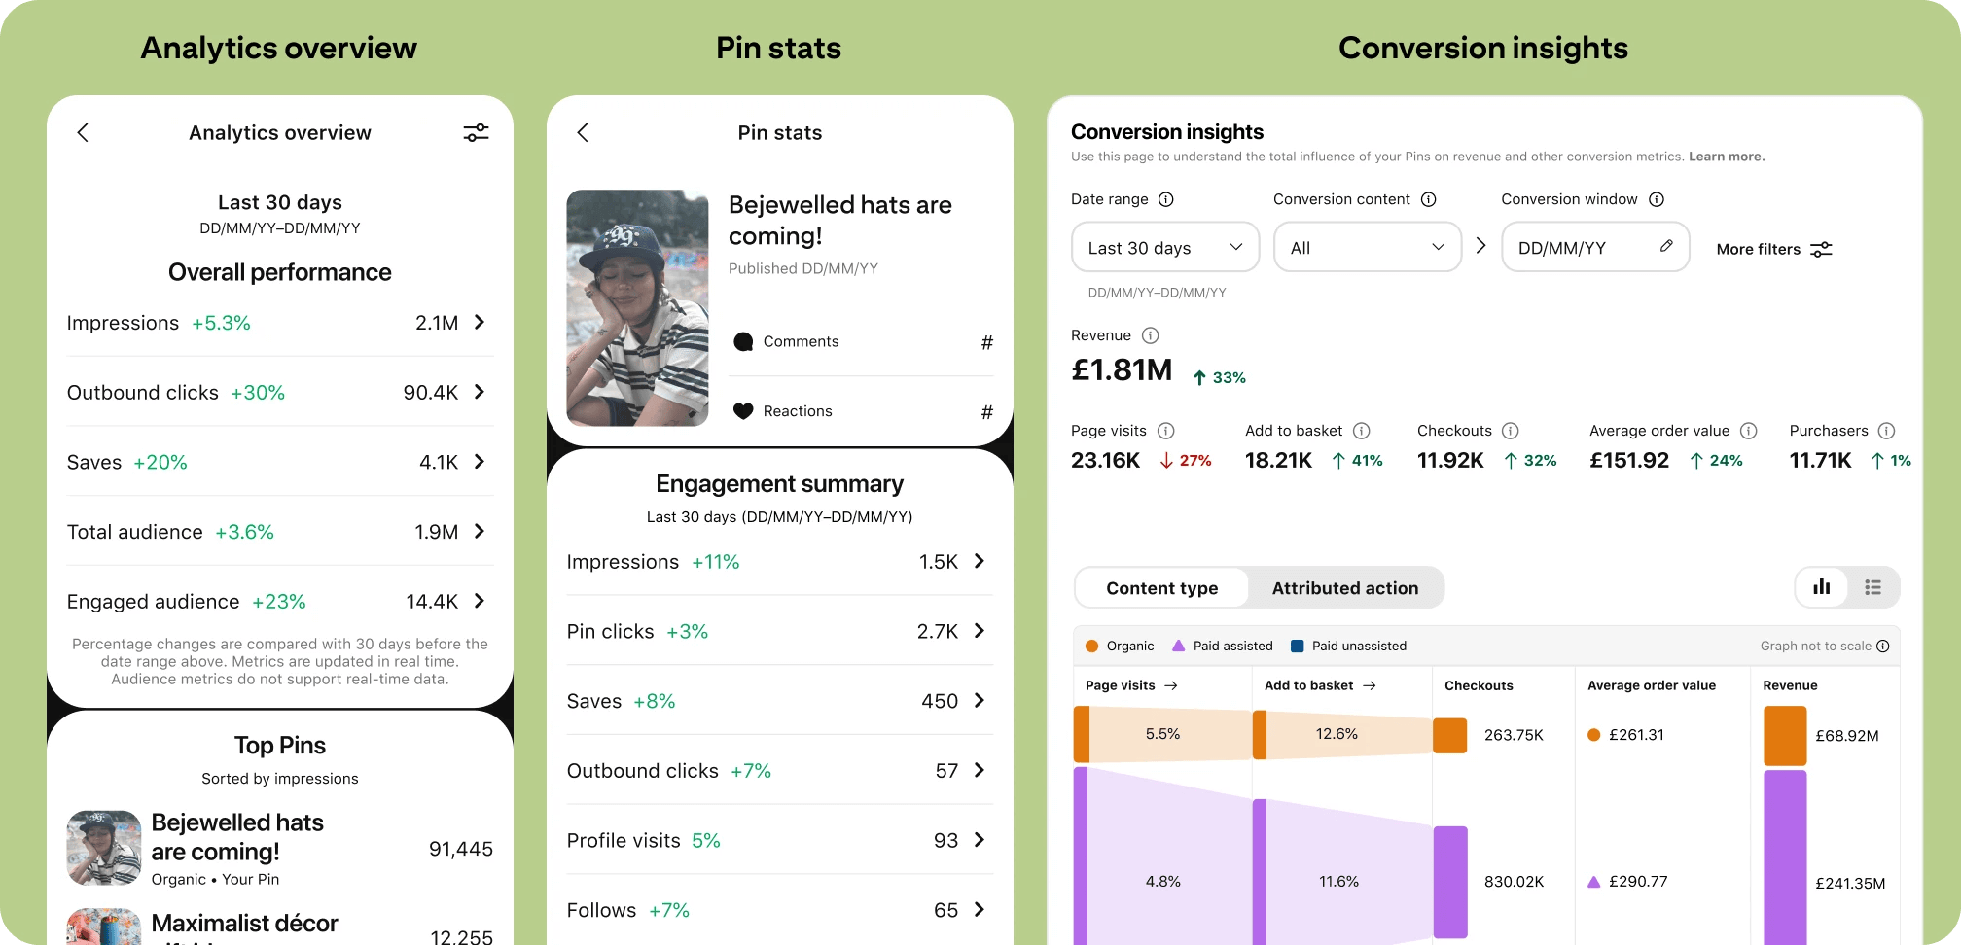Open filters on the Analytics overview screen
Image resolution: width=1961 pixels, height=945 pixels.
point(476,132)
